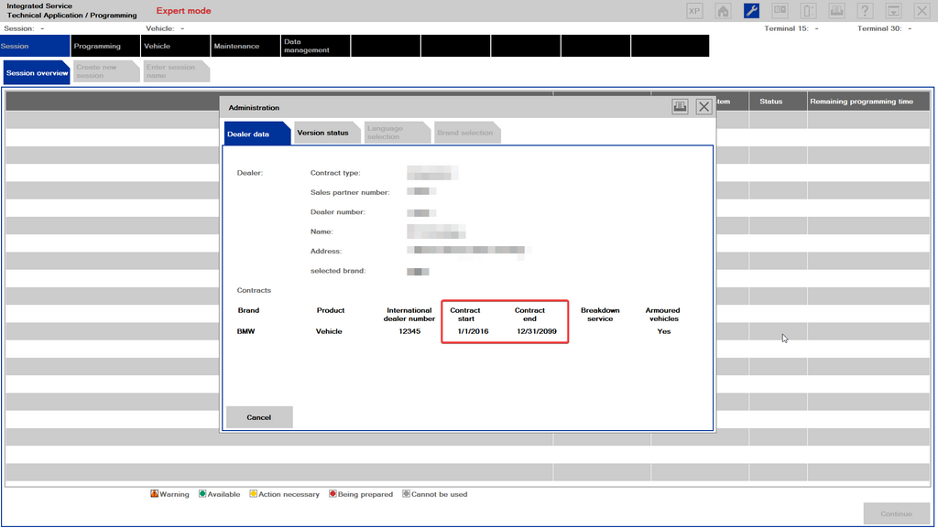Switch to the Version status tab
938x528 pixels.
click(x=327, y=133)
